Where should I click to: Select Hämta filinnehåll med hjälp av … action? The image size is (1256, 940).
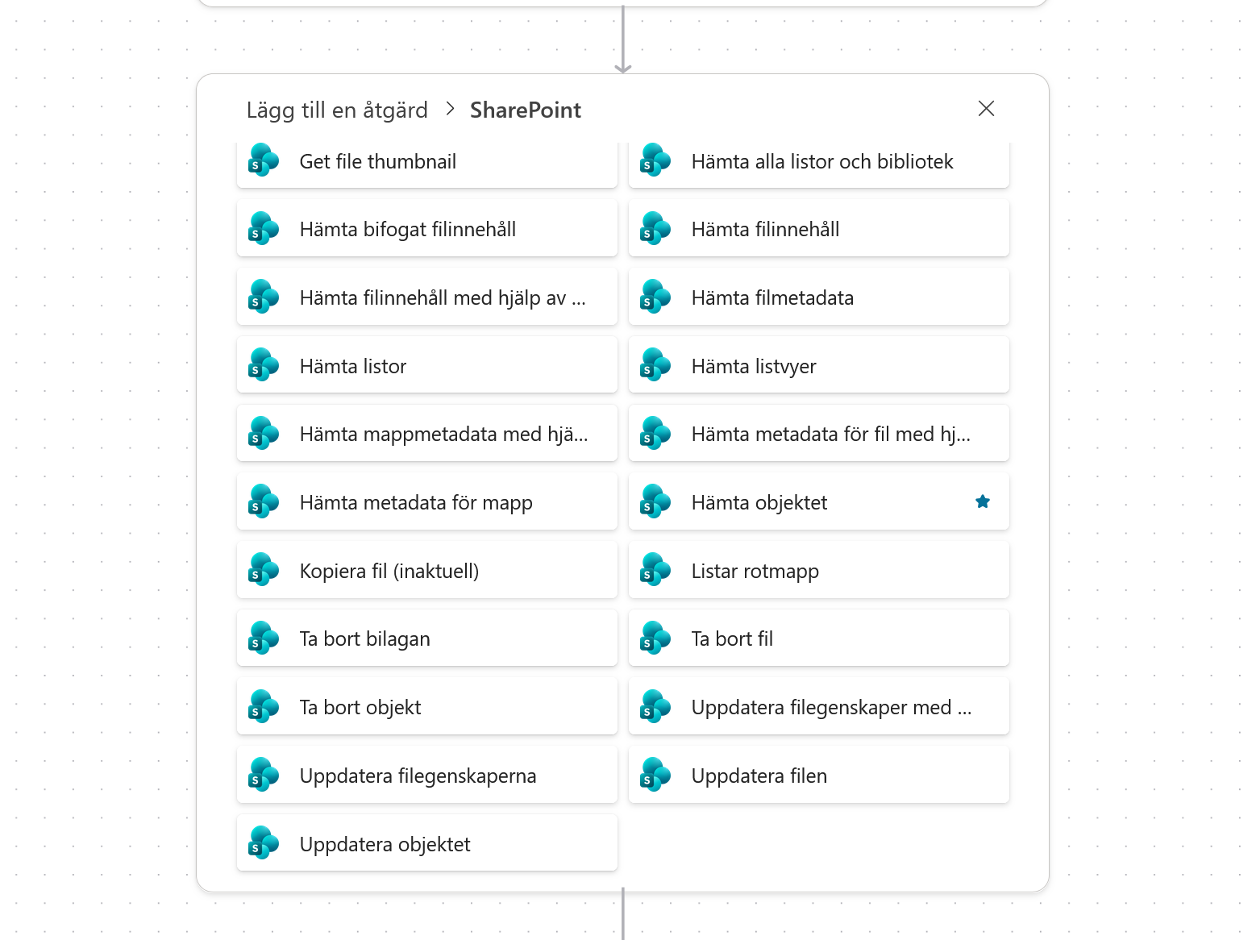coord(427,297)
